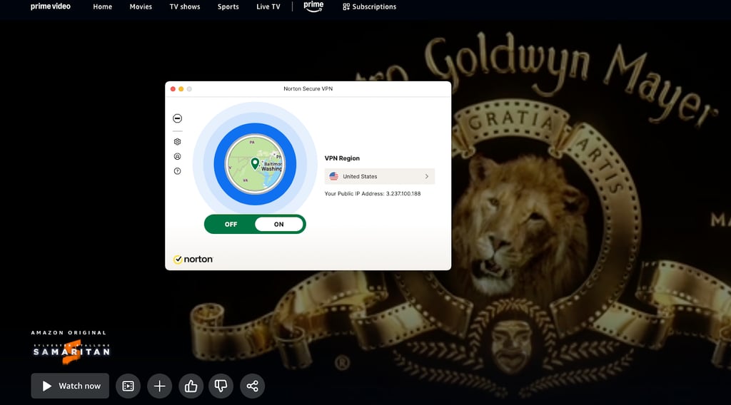
Task: Click the ON side of VPN toggle
Action: coord(279,225)
